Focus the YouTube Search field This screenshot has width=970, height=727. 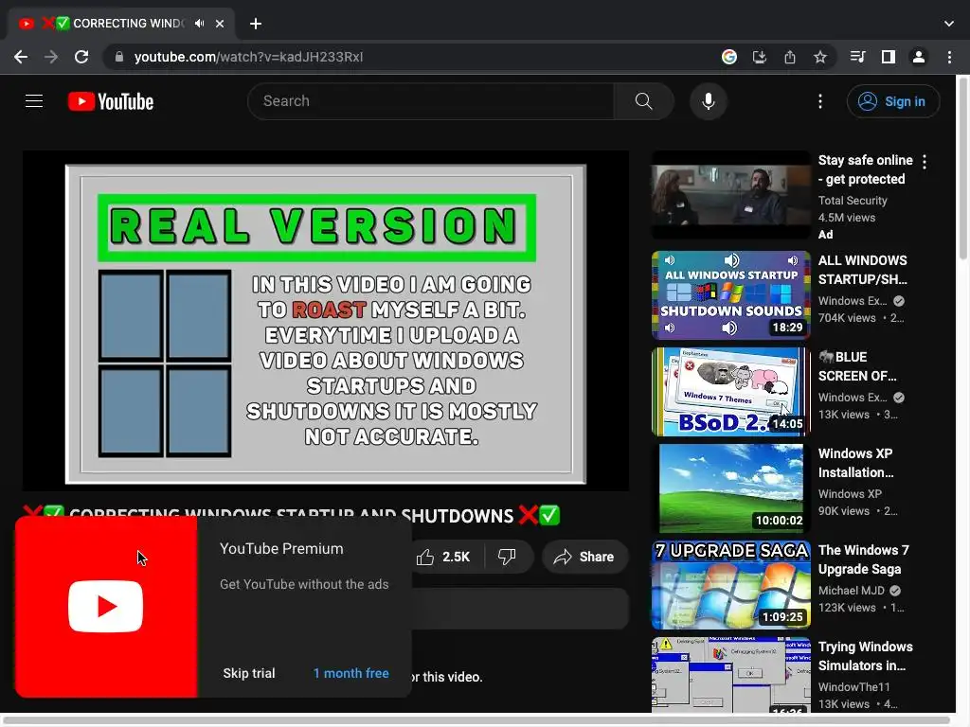[x=431, y=101]
